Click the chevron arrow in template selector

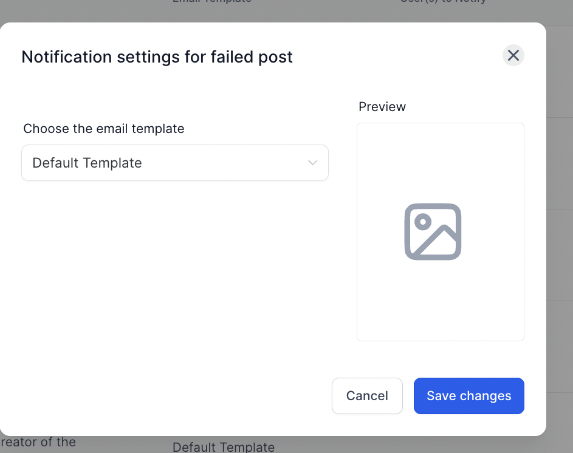pyautogui.click(x=312, y=163)
